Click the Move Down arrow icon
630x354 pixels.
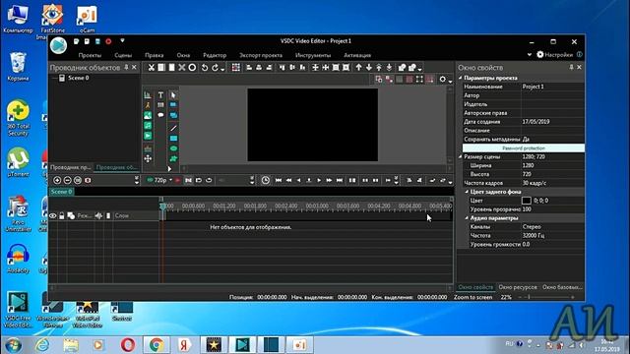pos(368,68)
